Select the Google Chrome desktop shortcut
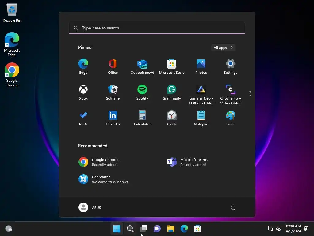The width and height of the screenshot is (314, 236). (x=12, y=75)
